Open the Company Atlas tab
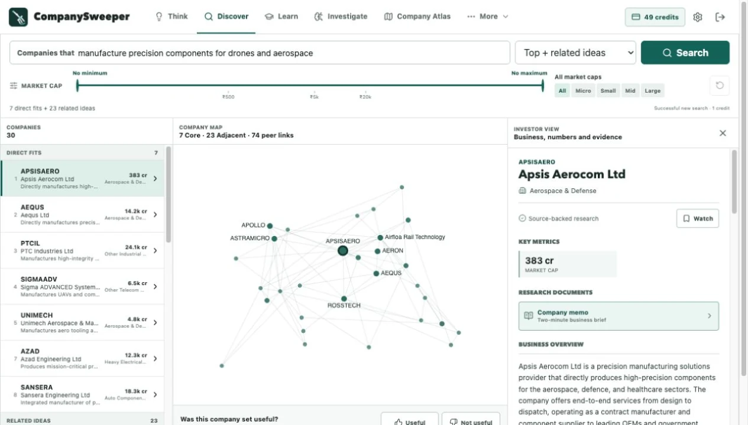748x425 pixels. pyautogui.click(x=417, y=17)
